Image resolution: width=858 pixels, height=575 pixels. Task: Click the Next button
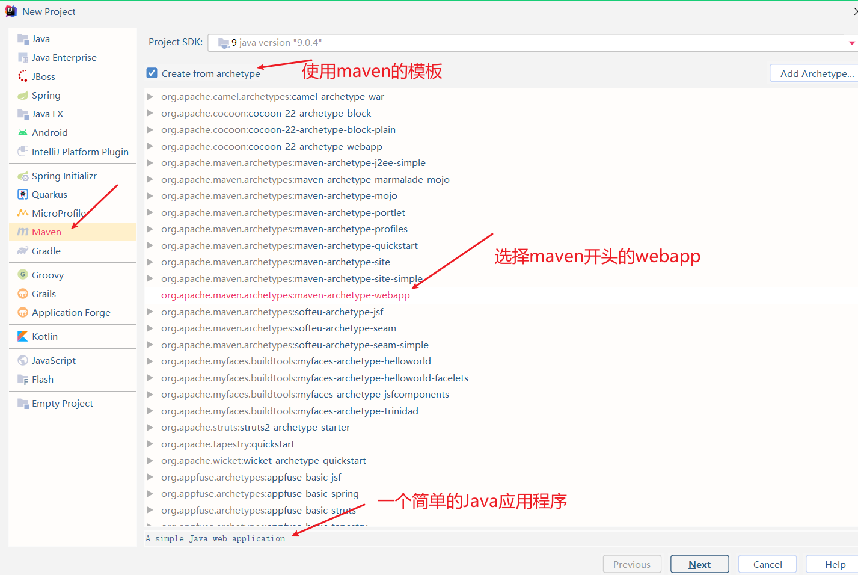700,564
